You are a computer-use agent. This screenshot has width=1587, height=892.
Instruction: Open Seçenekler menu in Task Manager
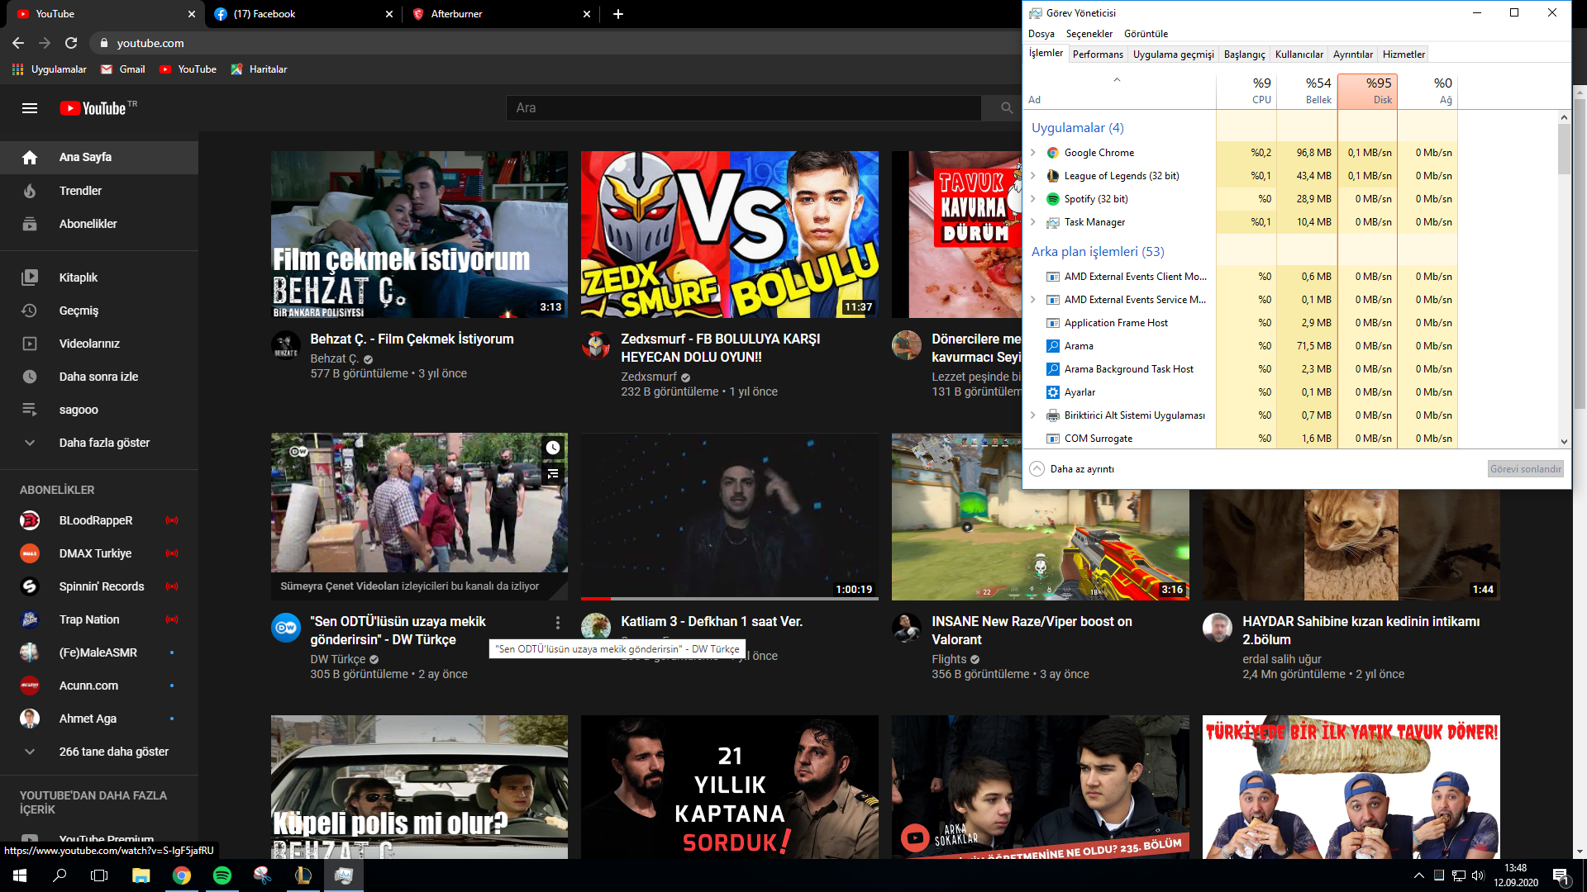coord(1089,34)
